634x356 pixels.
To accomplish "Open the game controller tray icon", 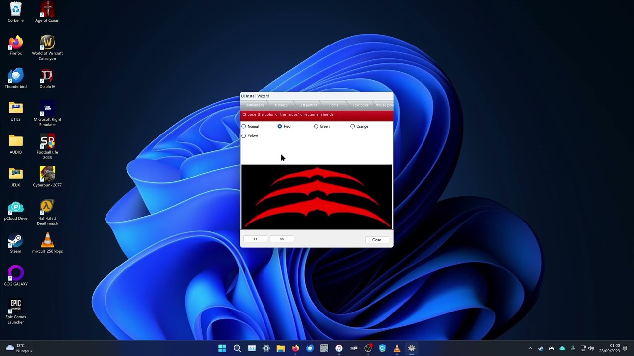I will (x=551, y=348).
